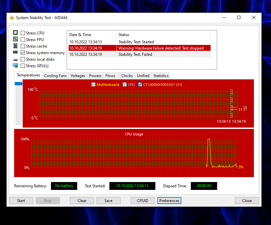Open the Unified tab

coord(143,76)
